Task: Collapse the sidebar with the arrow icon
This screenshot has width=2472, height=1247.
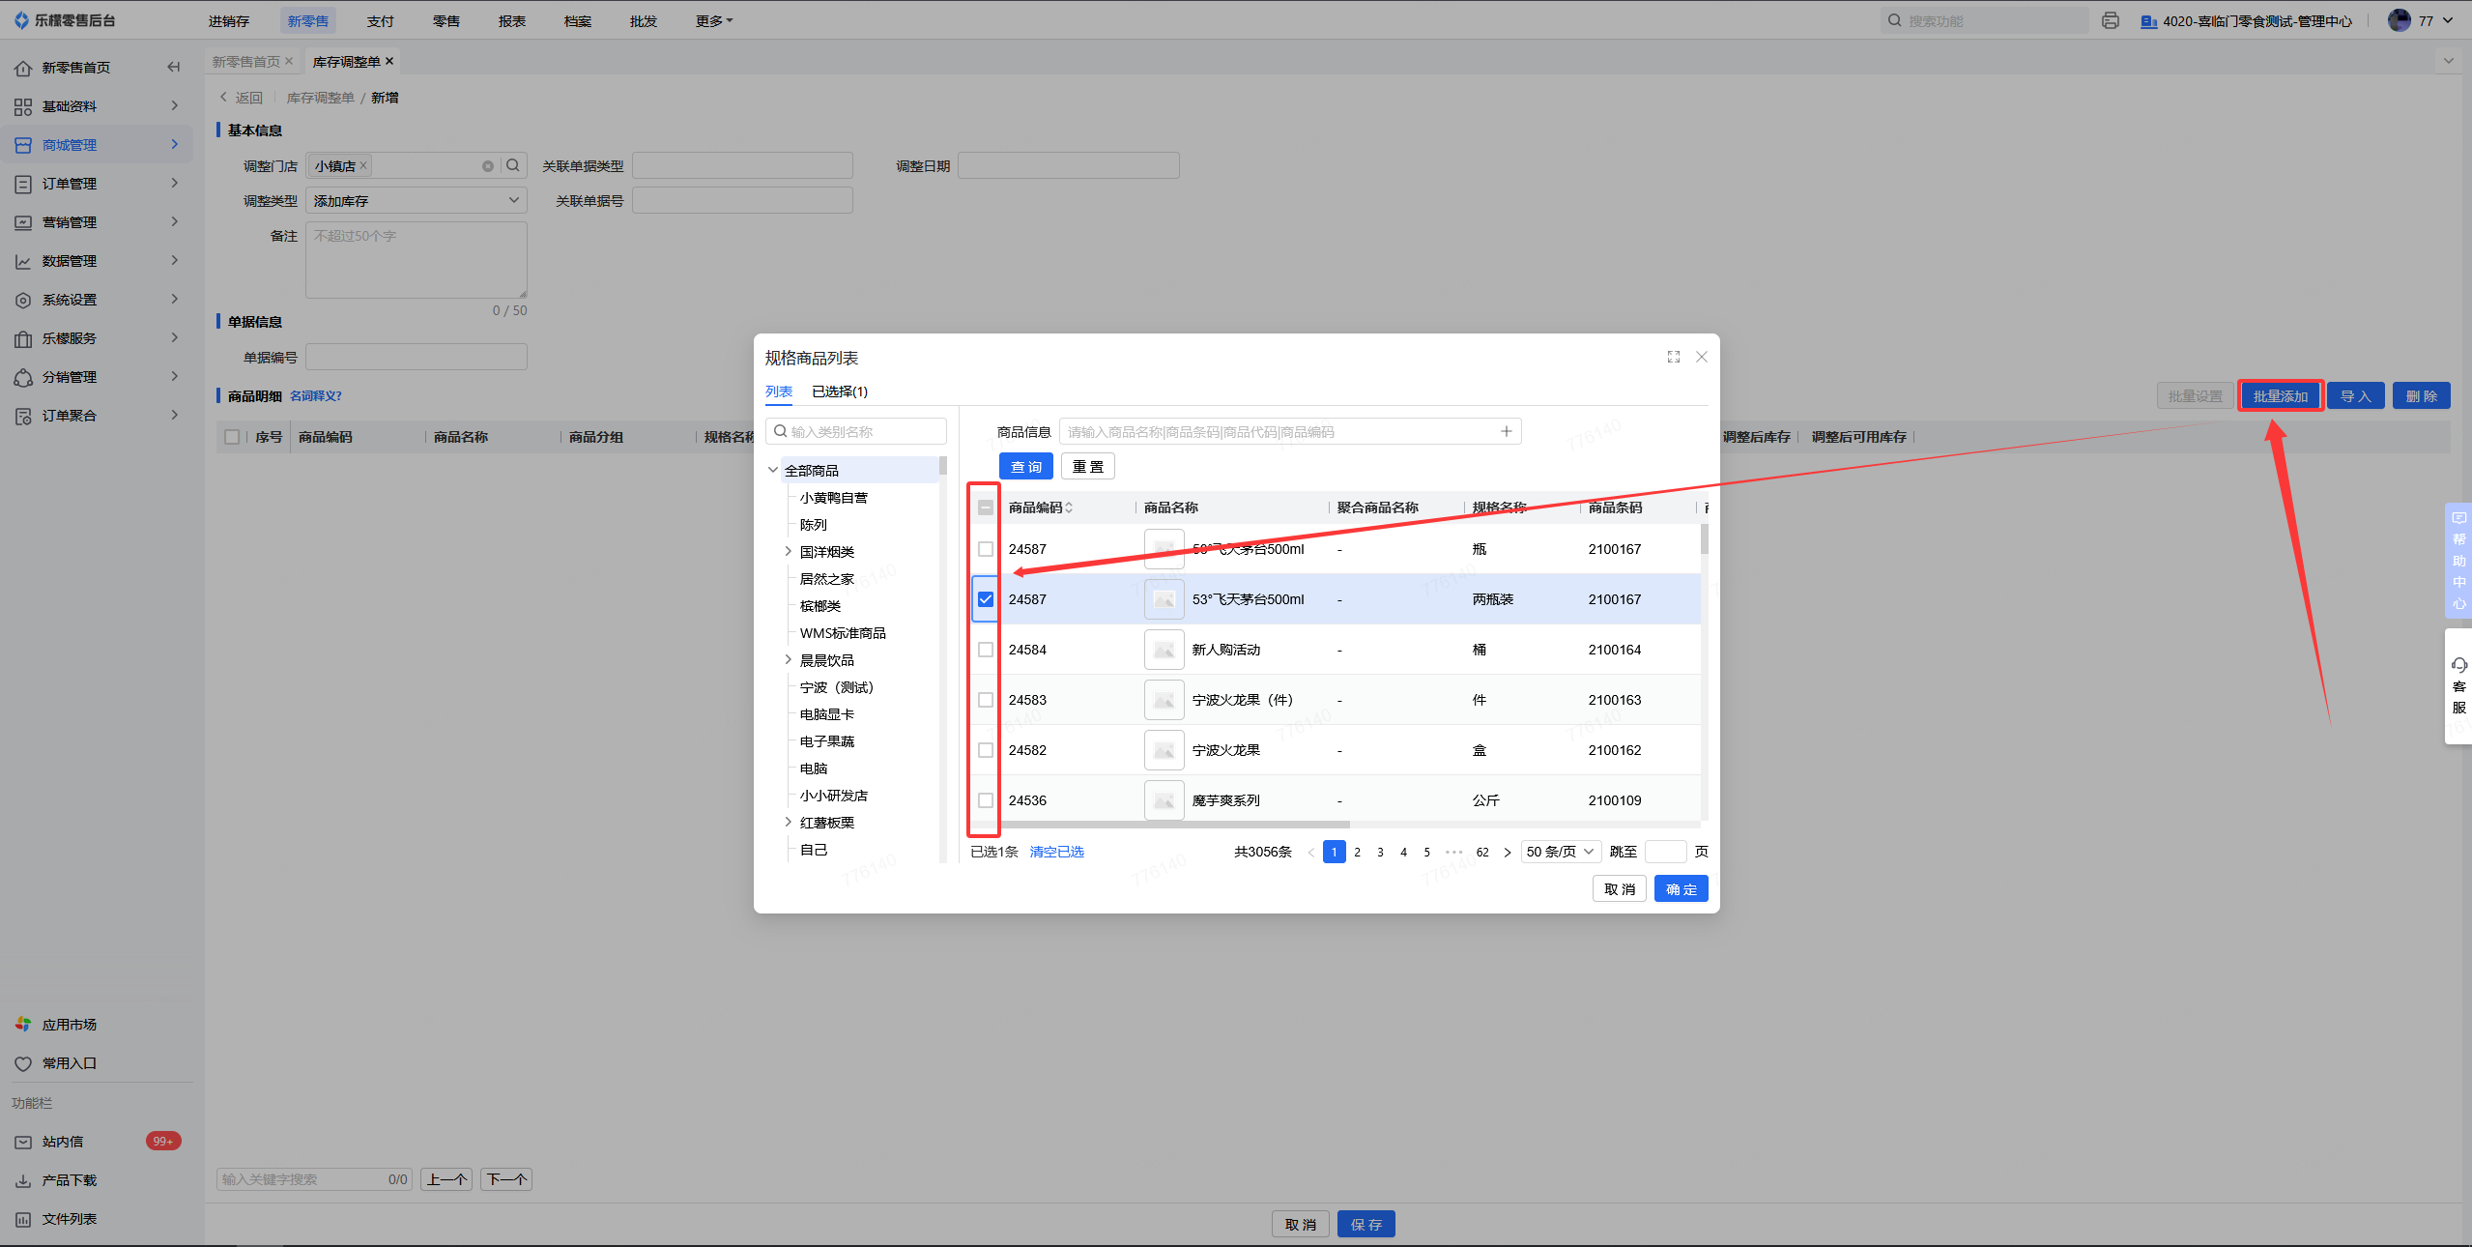Action: [174, 67]
